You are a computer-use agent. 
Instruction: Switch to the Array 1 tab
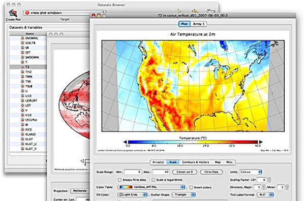pos(199,24)
